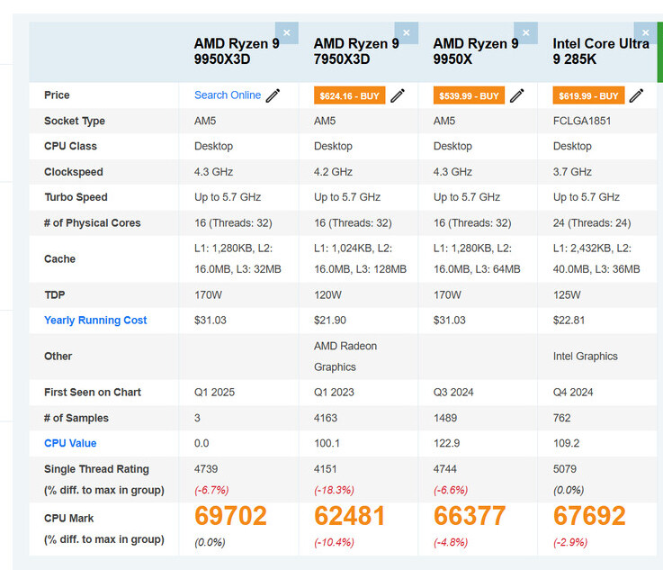Viewport: 663px width, 570px height.
Task: Click the 1489 samples value
Action: 445,418
